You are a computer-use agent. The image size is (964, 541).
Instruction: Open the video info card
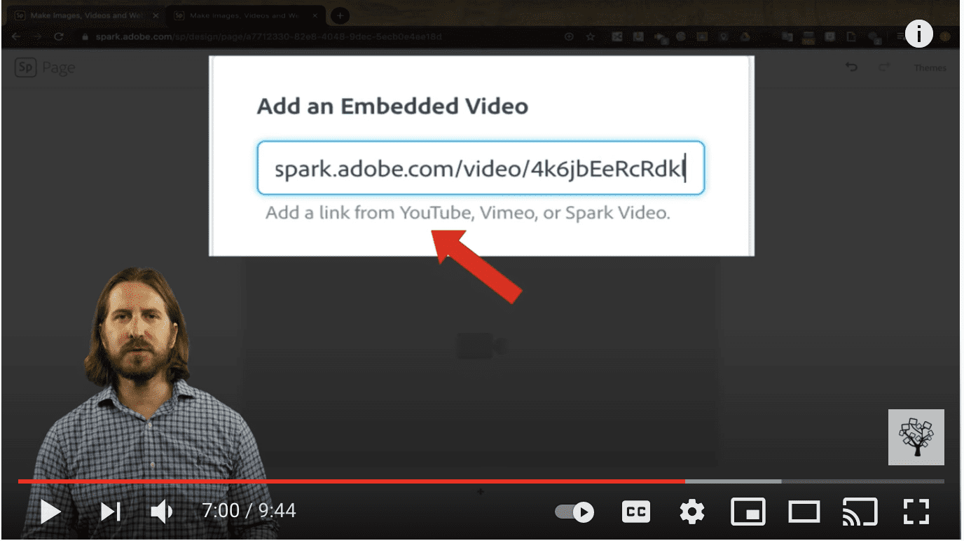(918, 33)
